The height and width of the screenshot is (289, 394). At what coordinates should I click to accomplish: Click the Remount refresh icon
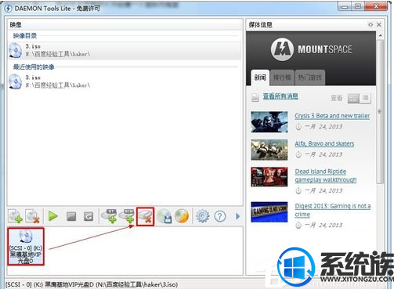(89, 216)
